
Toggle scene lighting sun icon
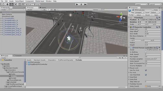point(48,10)
